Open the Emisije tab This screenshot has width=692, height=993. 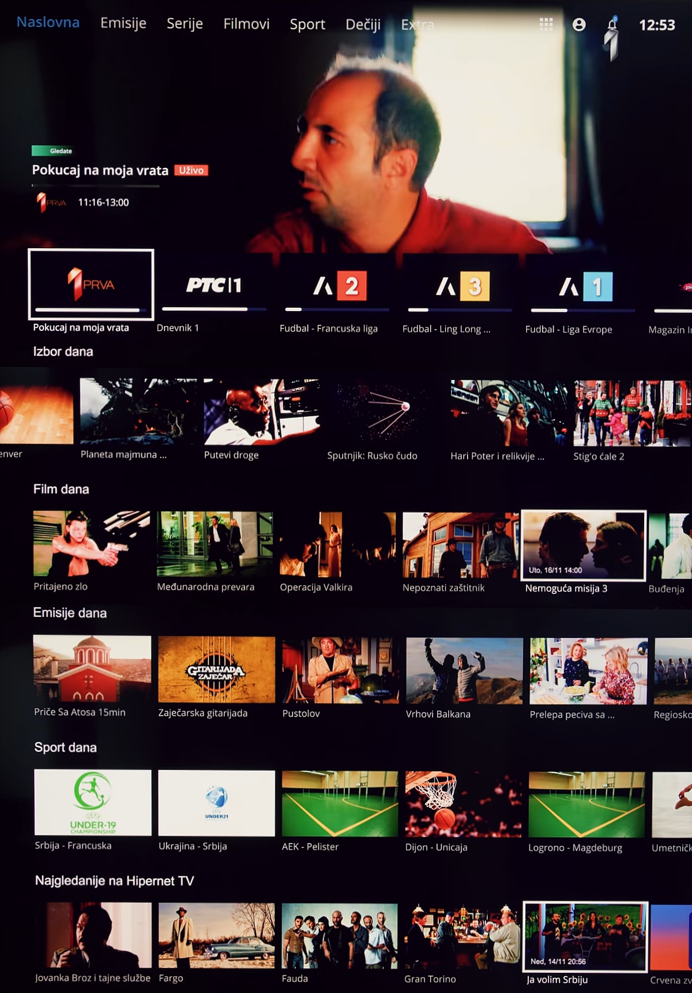(123, 23)
